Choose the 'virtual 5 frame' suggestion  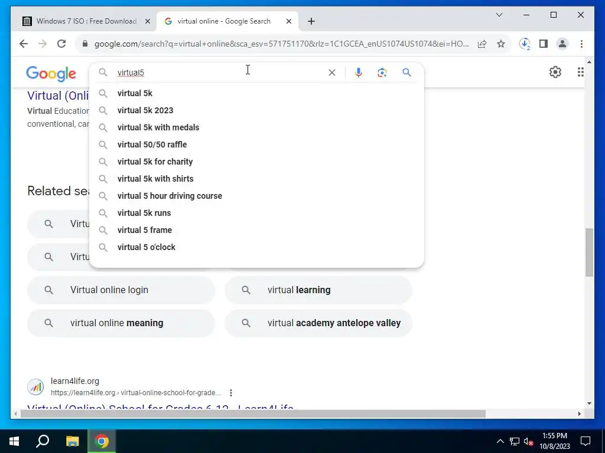click(256, 230)
